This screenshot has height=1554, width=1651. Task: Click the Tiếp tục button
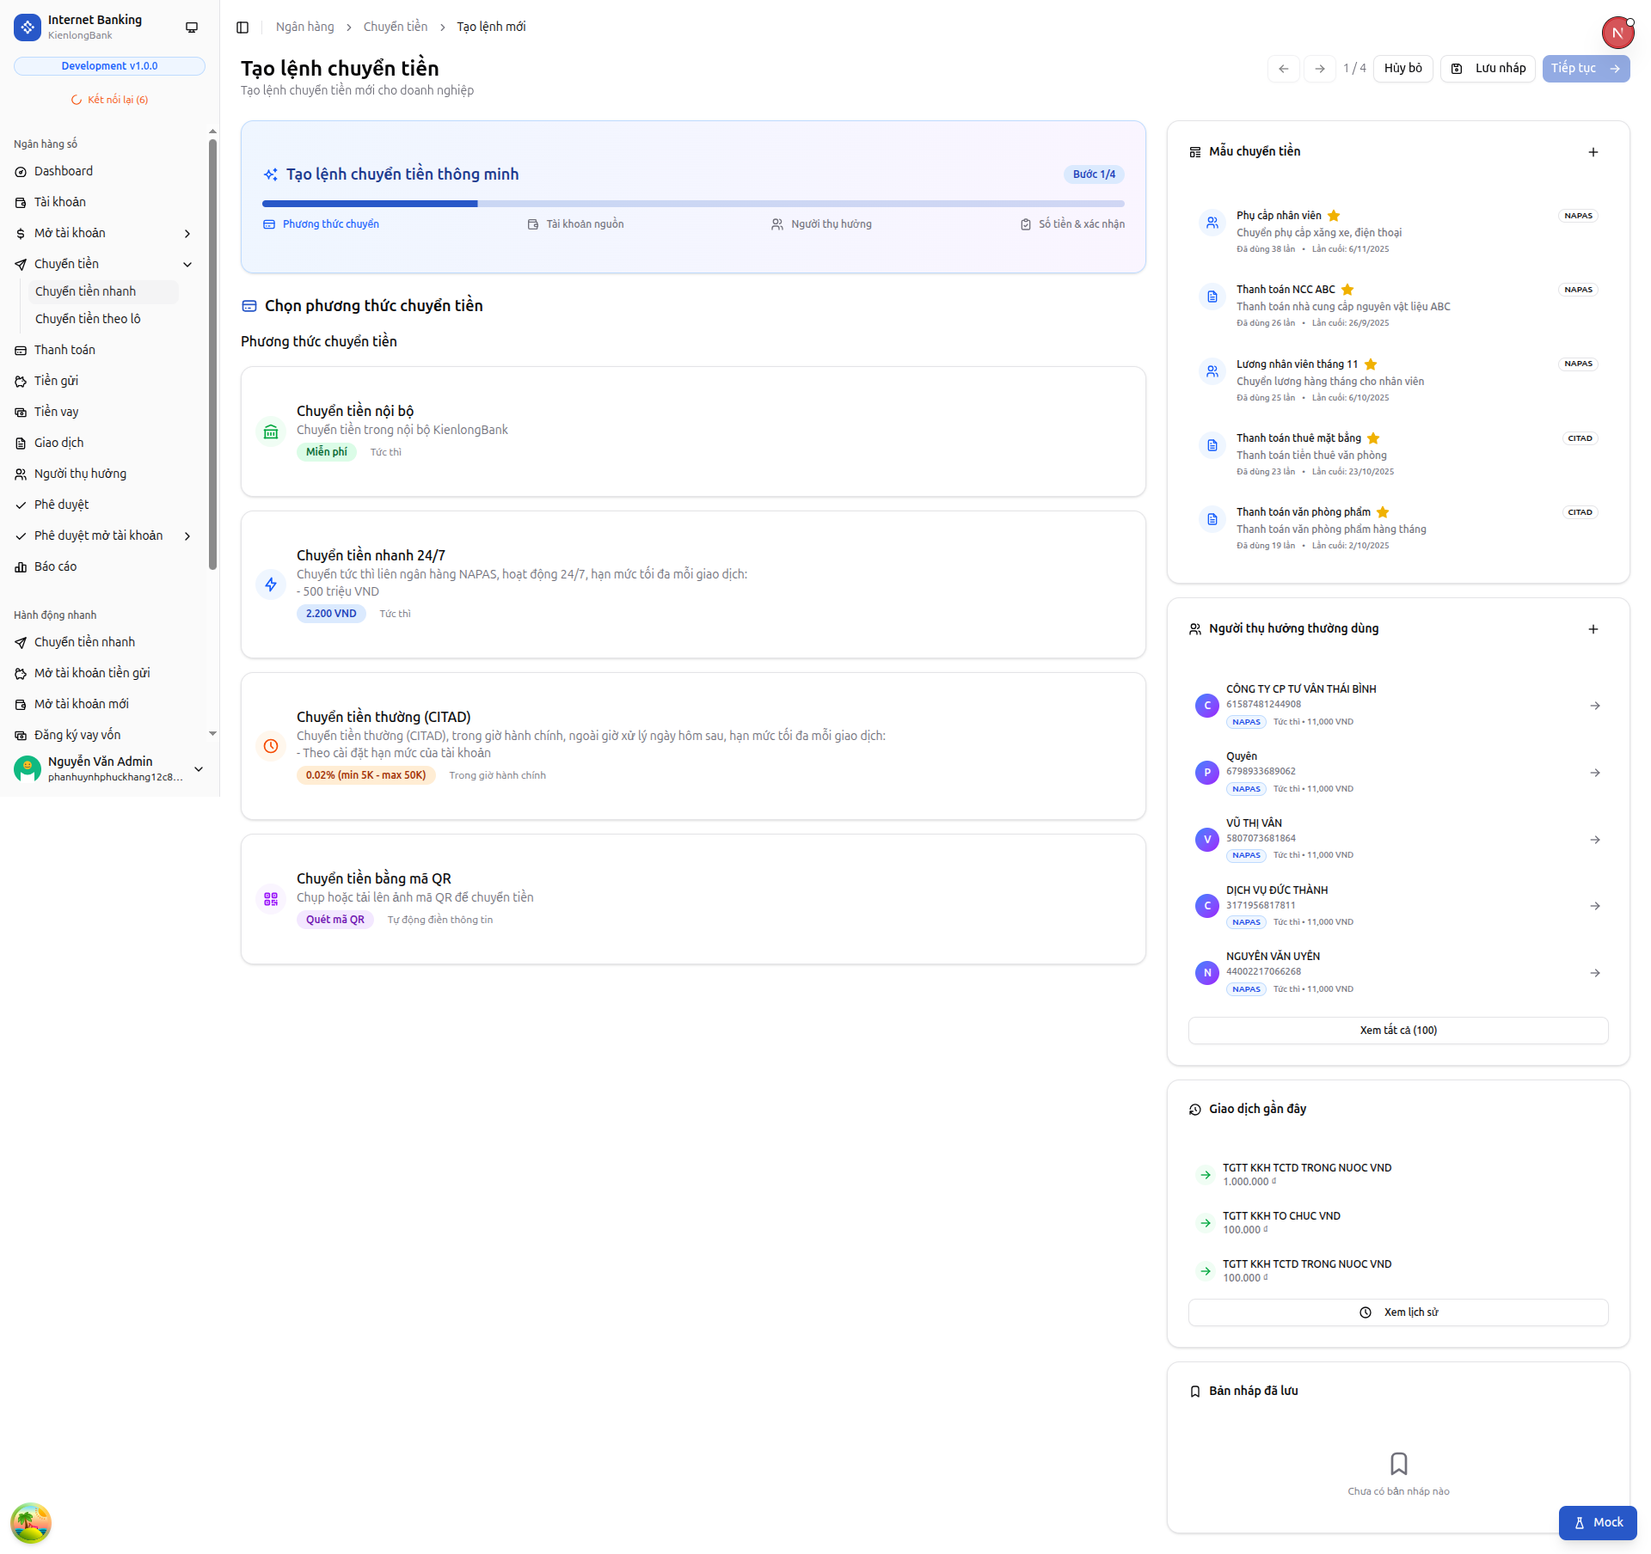coord(1585,69)
